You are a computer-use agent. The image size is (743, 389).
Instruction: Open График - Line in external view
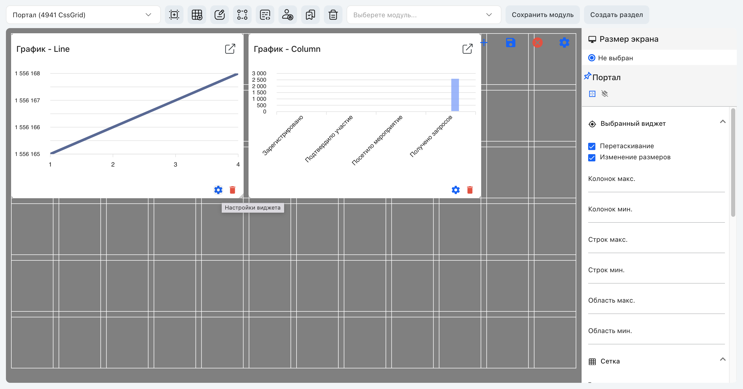230,49
